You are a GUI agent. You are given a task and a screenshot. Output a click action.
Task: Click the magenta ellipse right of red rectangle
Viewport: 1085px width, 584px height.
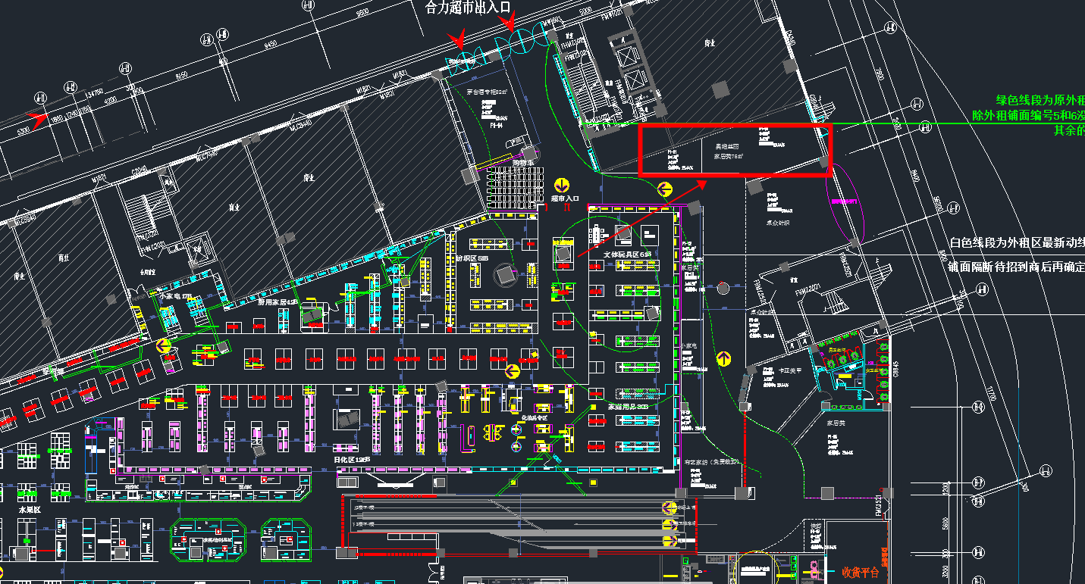point(847,202)
